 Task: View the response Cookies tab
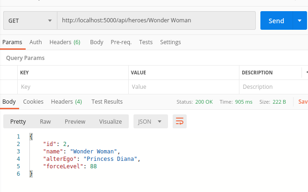pos(33,101)
